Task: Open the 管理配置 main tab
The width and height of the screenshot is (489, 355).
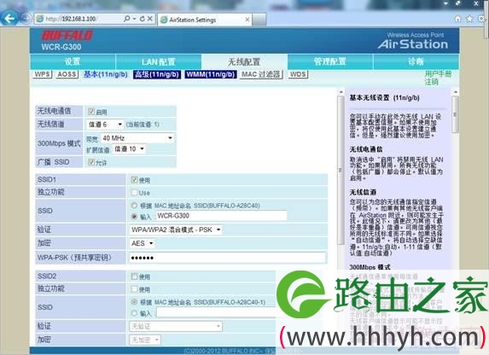Action: coord(330,61)
